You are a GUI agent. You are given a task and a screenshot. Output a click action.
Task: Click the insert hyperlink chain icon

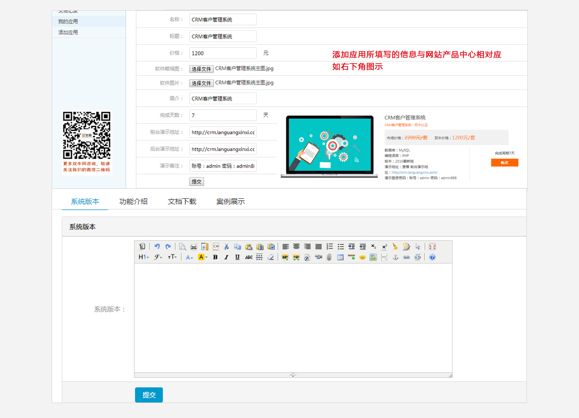(406, 257)
